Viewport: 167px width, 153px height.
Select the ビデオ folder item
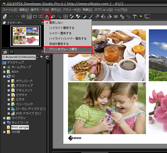[x=20, y=99]
